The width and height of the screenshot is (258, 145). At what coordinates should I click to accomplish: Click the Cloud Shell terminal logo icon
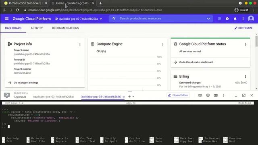(x=7, y=95)
